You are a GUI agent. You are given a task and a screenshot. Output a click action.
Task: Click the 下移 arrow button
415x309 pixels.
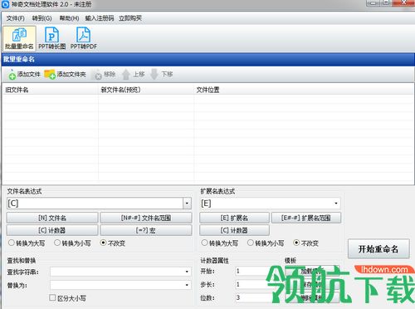click(x=161, y=74)
